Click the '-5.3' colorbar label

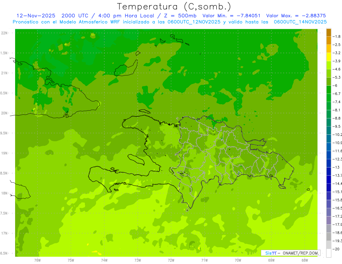(x=337, y=77)
